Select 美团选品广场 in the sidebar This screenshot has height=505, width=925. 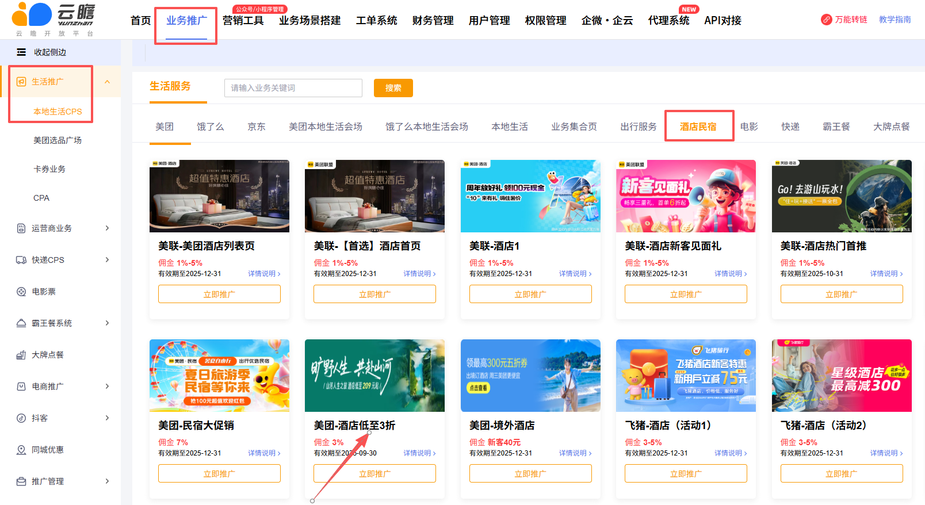[x=58, y=140]
